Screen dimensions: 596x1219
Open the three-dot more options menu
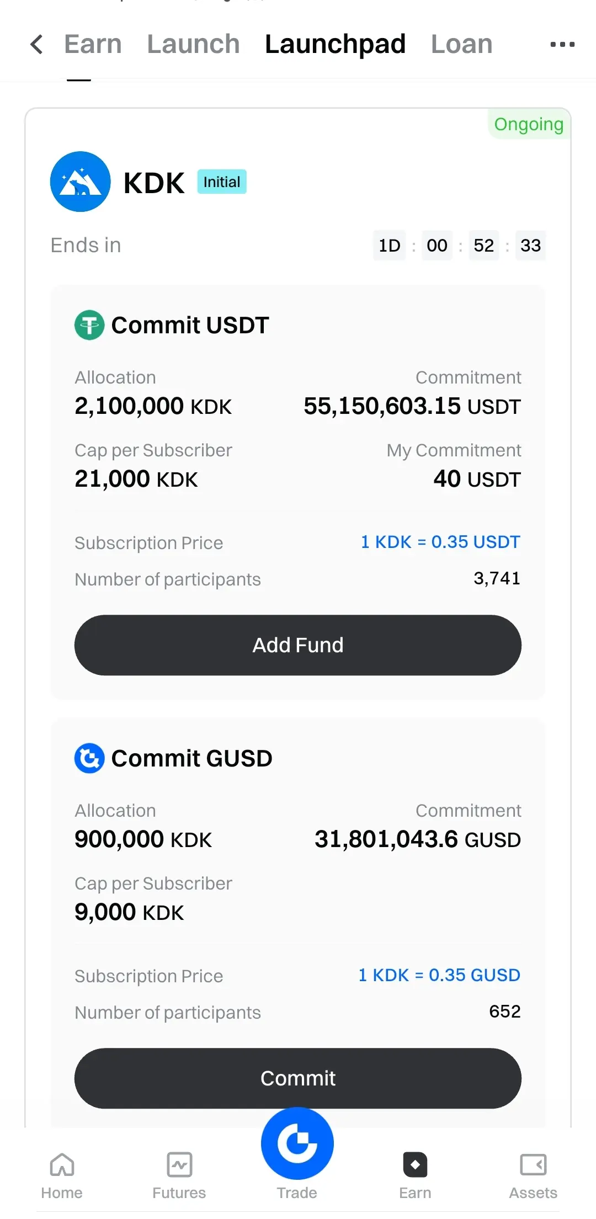pyautogui.click(x=562, y=45)
